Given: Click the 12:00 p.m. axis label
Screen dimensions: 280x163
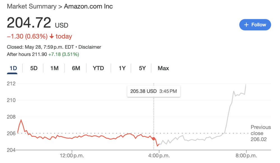Looking at the screenshot, I should [72, 155].
